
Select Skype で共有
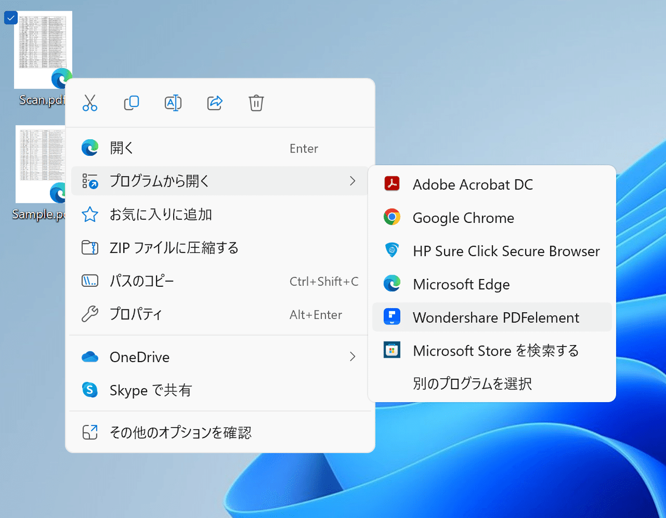pos(220,390)
